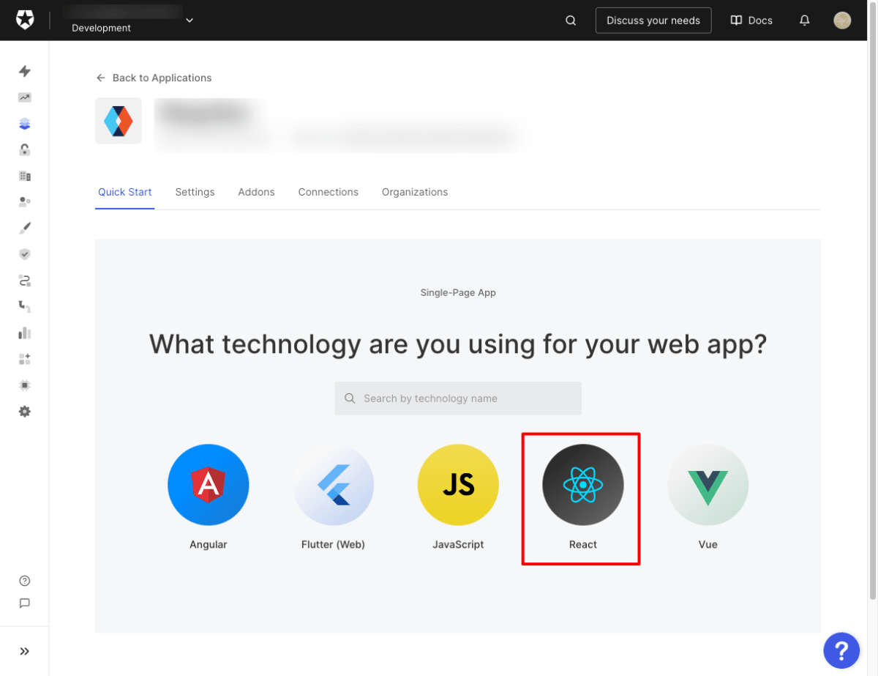Open the Extensions chip icon in sidebar

pyautogui.click(x=25, y=385)
